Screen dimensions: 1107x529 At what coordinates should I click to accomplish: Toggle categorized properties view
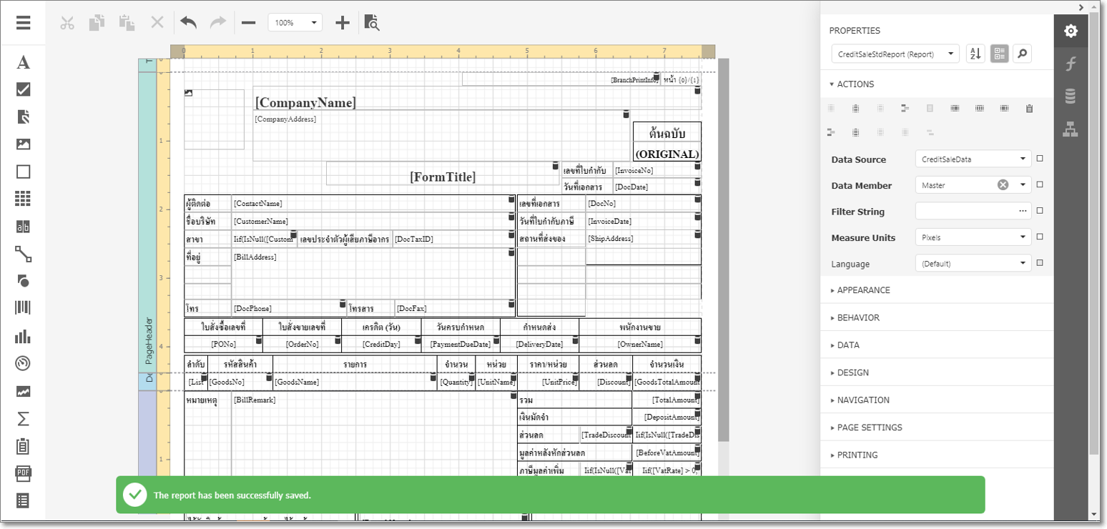pos(1000,54)
